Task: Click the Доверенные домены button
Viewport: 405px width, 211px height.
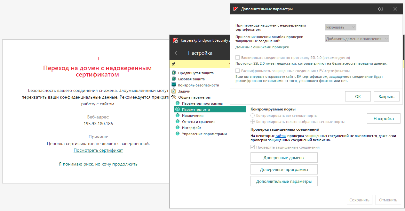Action: point(284,158)
